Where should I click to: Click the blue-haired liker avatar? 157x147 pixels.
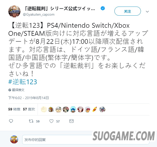click(x=73, y=109)
